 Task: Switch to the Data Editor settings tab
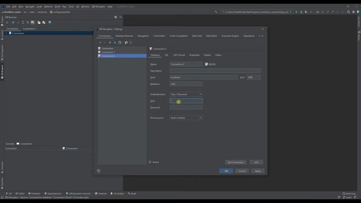[x=212, y=36]
